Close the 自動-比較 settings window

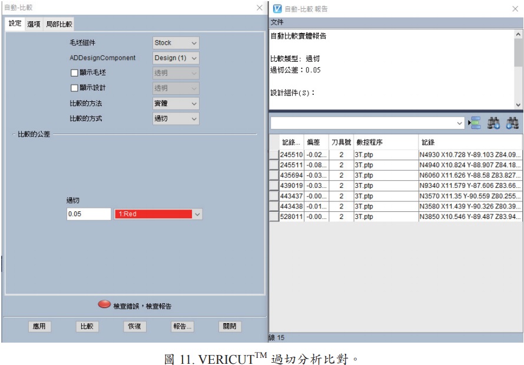[259, 7]
